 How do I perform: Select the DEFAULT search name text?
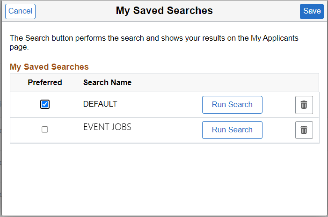[x=100, y=104]
